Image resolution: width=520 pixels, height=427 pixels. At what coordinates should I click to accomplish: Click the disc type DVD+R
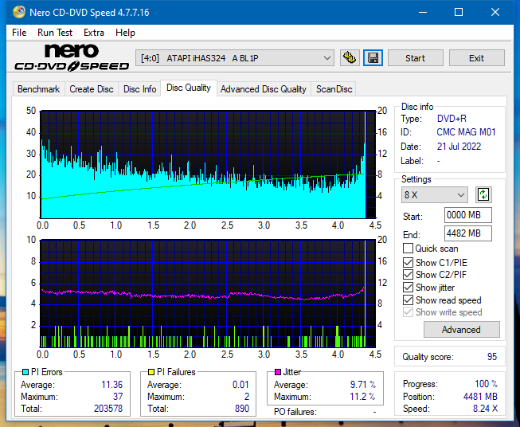click(452, 119)
